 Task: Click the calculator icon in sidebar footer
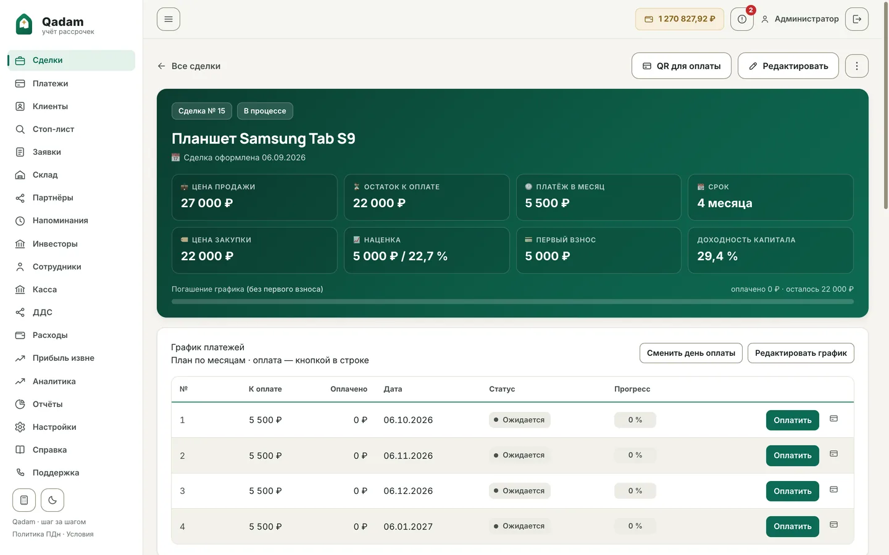24,500
